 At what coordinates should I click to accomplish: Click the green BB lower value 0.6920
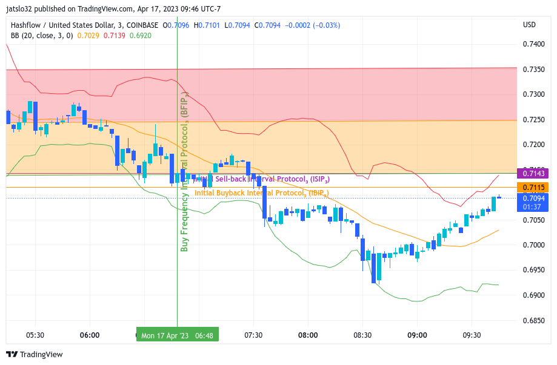[x=141, y=36]
